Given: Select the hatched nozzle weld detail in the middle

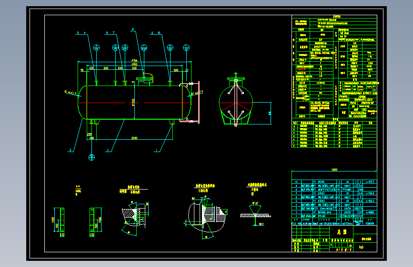Looking at the screenshot, I should click(135, 218).
